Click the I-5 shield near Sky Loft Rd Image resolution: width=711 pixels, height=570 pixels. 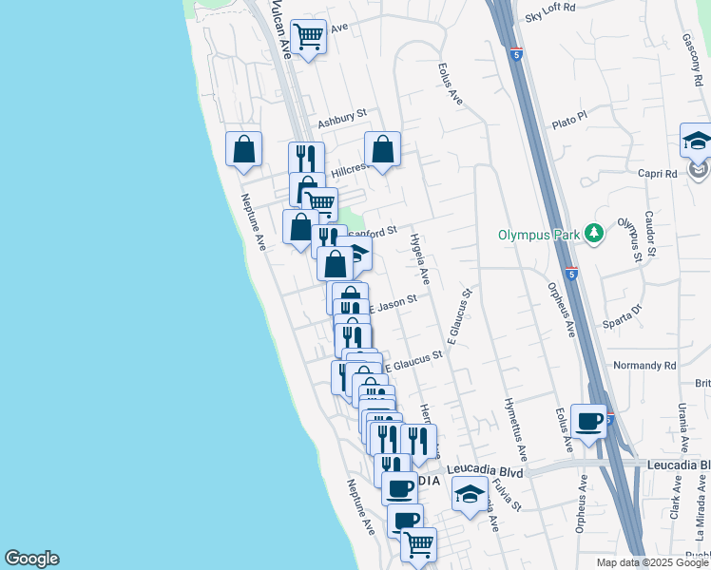(516, 54)
